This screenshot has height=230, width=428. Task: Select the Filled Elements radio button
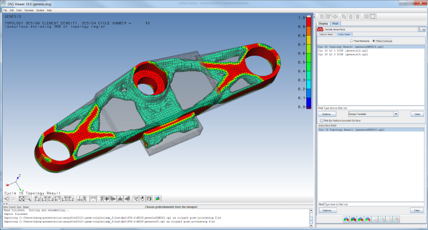[351, 41]
